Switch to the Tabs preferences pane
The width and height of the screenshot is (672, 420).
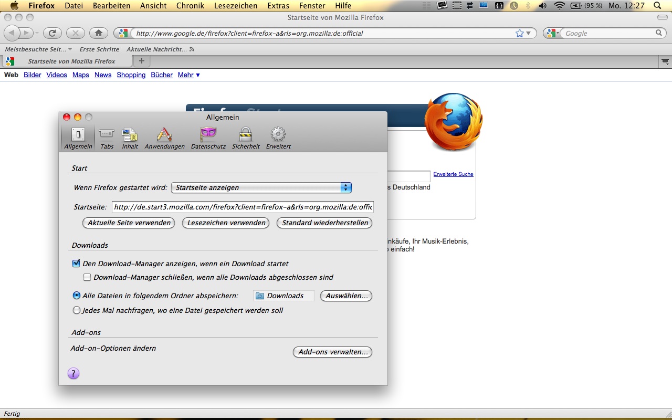pos(107,138)
